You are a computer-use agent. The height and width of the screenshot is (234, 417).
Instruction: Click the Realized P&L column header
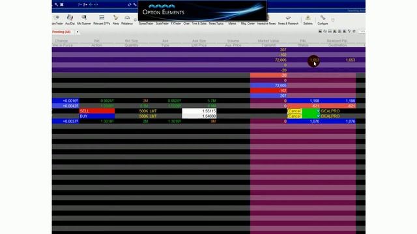(338, 41)
